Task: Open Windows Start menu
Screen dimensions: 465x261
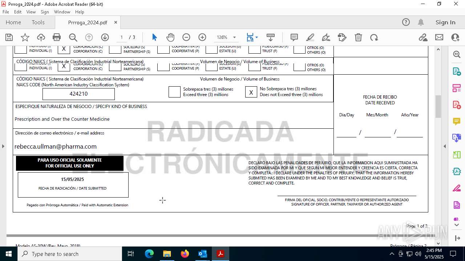Action: (x=9, y=254)
